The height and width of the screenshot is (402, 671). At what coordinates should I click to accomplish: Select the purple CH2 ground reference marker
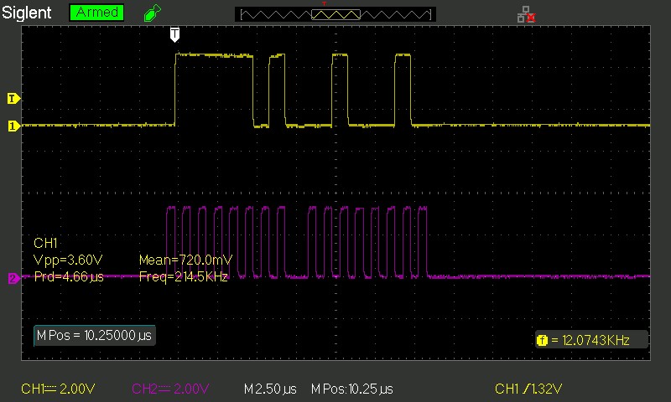[13, 278]
